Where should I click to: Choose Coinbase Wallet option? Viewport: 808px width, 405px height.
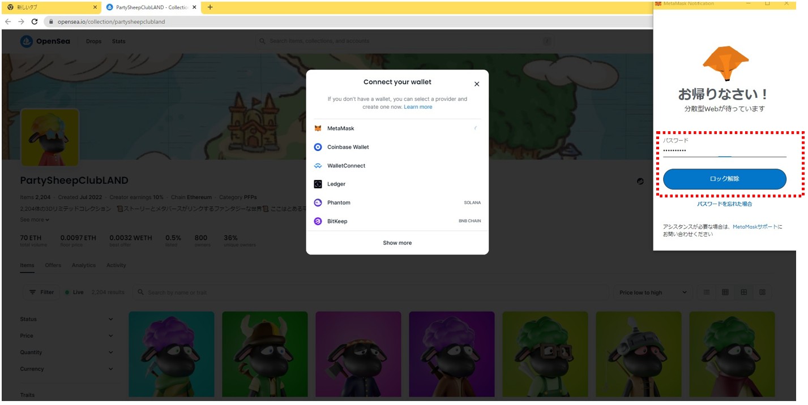point(397,147)
